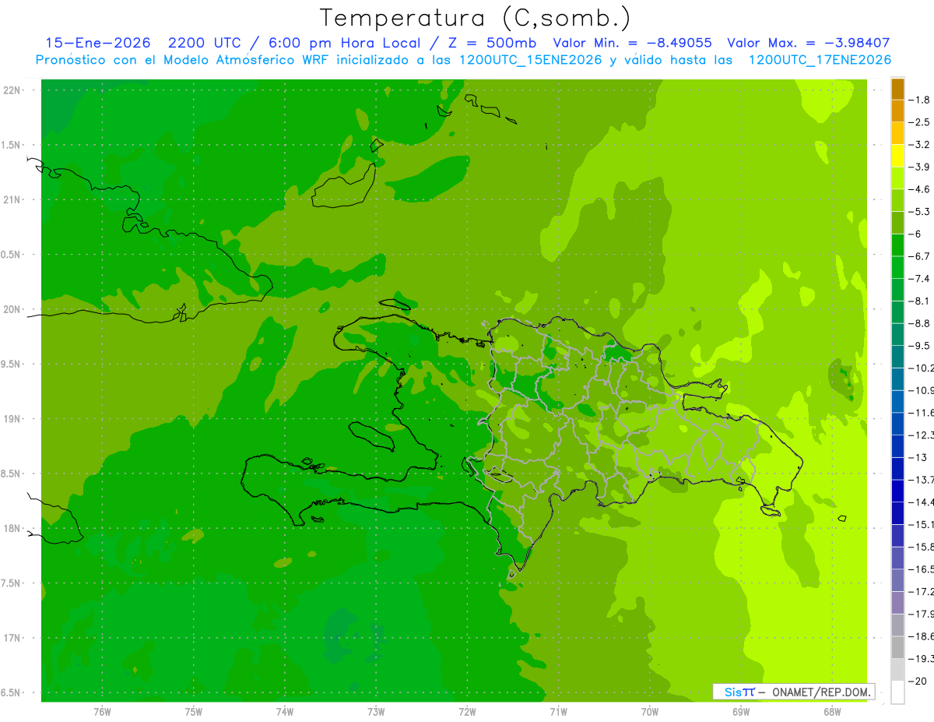The height and width of the screenshot is (722, 934).
Task: Click the green swatch between -6 and -6.7
Action: click(897, 245)
